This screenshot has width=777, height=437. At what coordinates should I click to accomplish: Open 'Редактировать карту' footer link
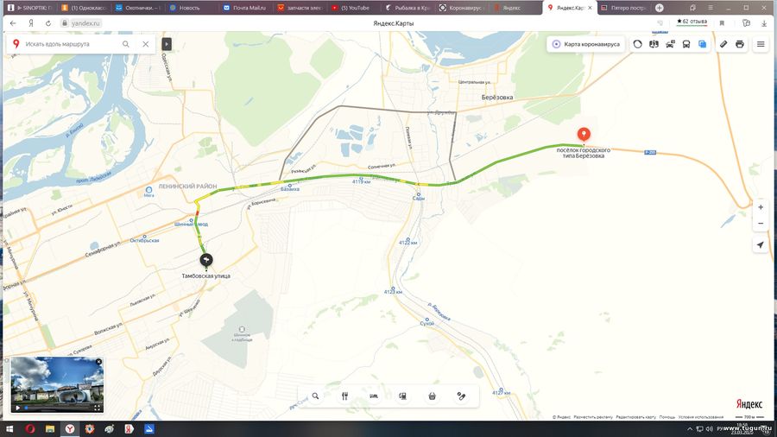click(x=635, y=417)
